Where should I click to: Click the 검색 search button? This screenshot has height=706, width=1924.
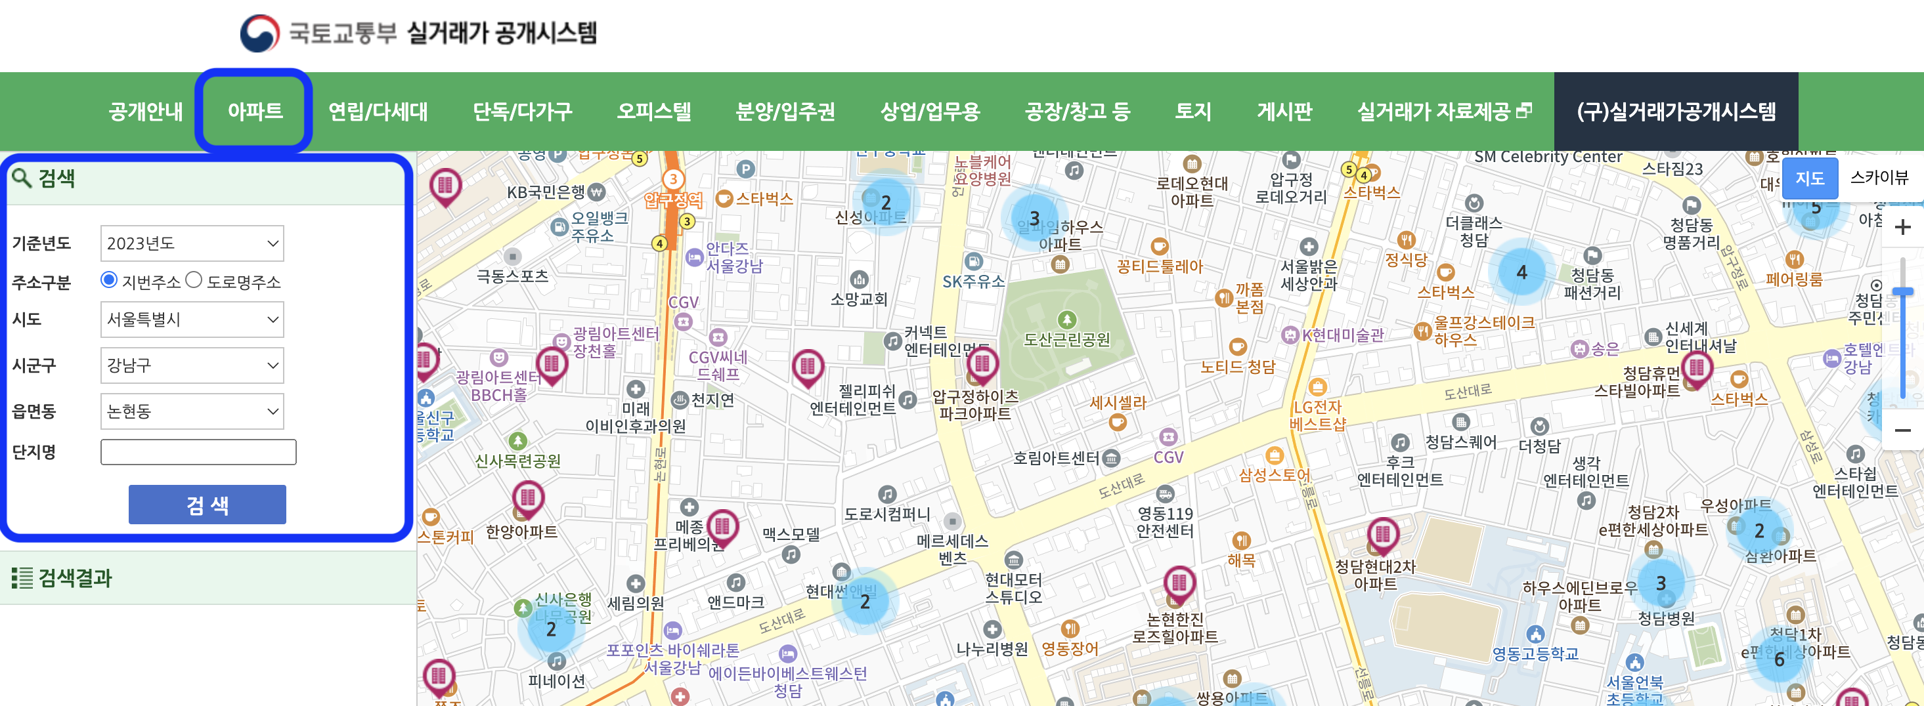point(206,504)
